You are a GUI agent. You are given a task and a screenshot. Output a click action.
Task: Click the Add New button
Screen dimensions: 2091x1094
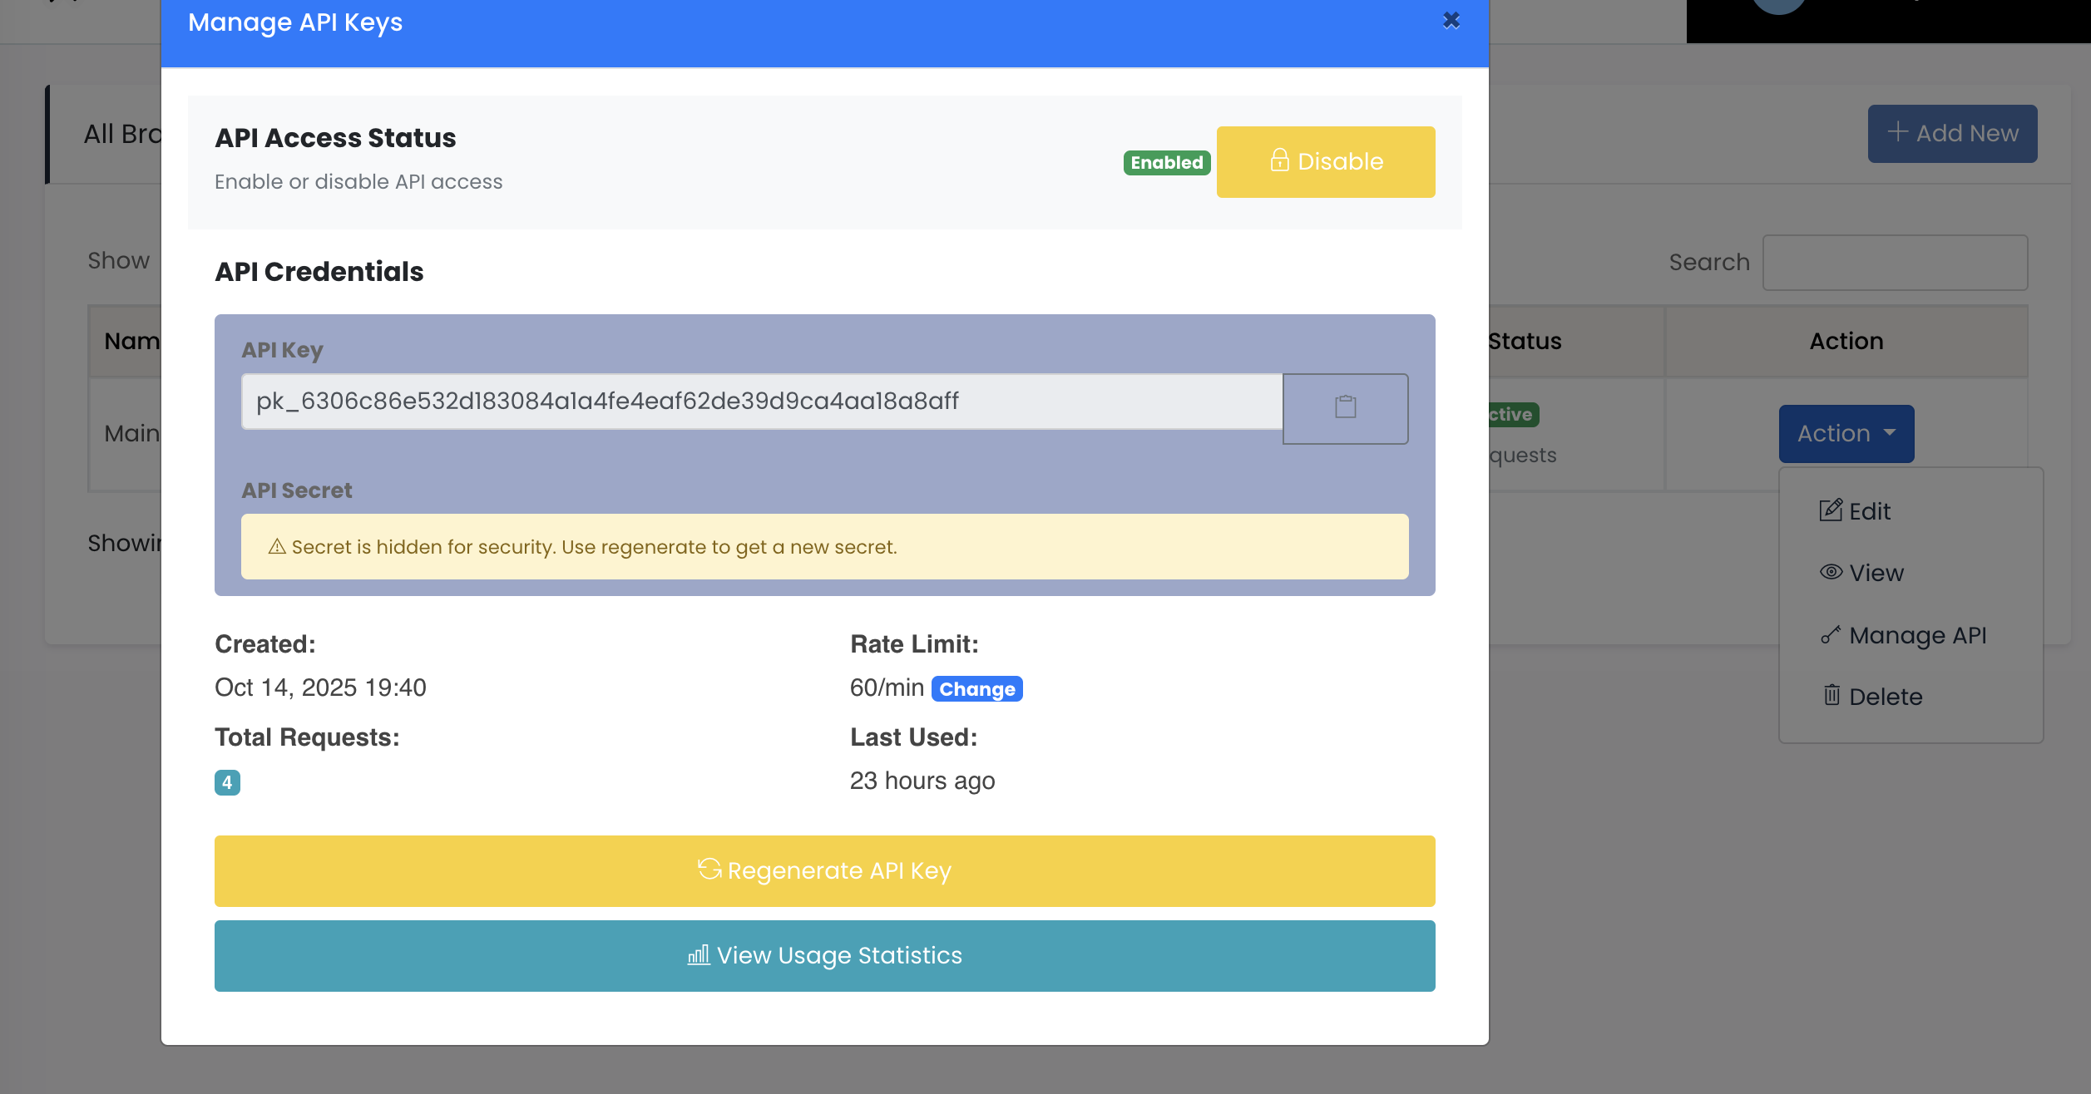(1951, 134)
